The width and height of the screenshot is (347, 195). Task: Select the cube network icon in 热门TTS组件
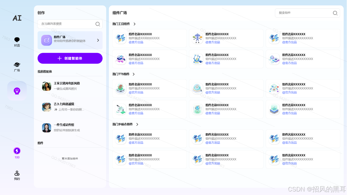(x=274, y=89)
